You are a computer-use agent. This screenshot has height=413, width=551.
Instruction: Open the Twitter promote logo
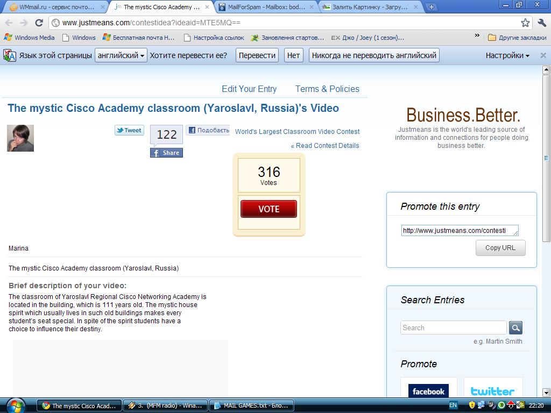pyautogui.click(x=493, y=391)
